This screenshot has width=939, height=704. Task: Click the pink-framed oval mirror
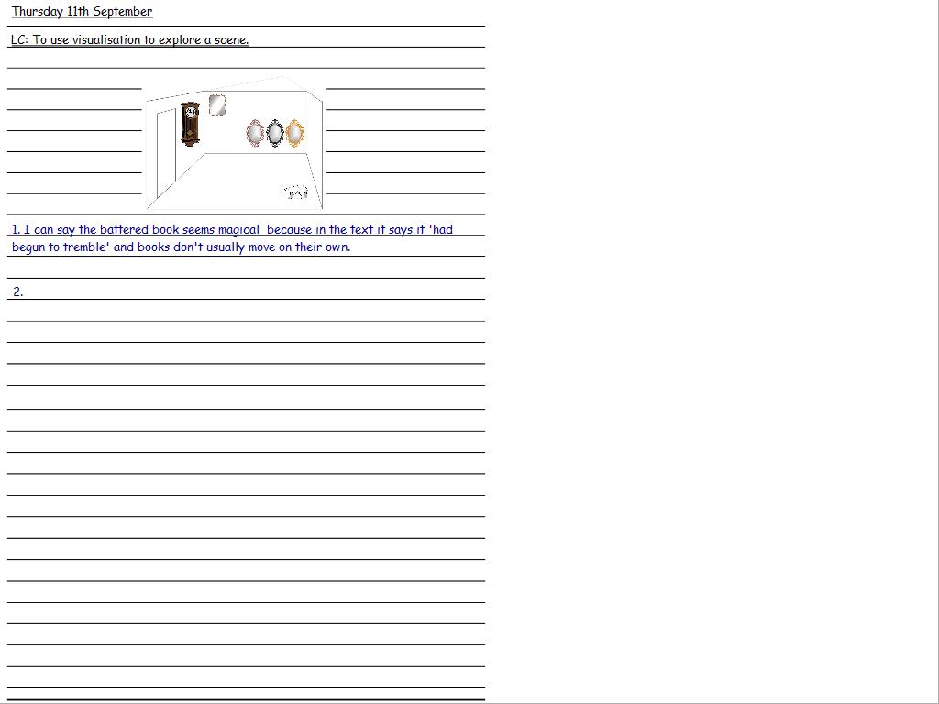pyautogui.click(x=255, y=133)
